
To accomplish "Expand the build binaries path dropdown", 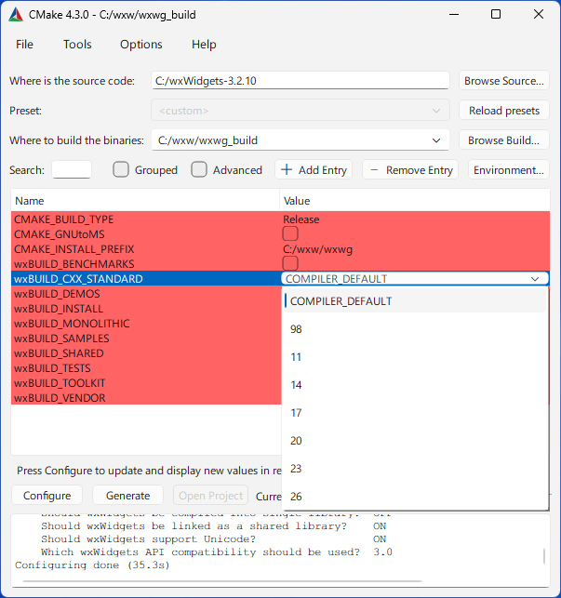I will (x=436, y=140).
